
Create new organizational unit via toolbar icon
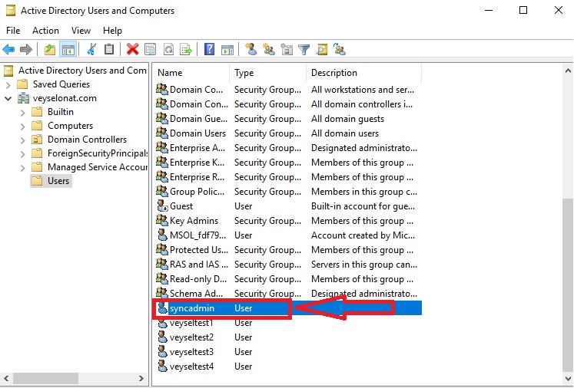287,49
